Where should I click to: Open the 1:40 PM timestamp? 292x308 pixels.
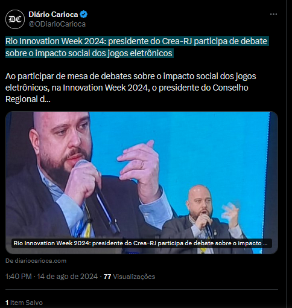click(x=19, y=277)
